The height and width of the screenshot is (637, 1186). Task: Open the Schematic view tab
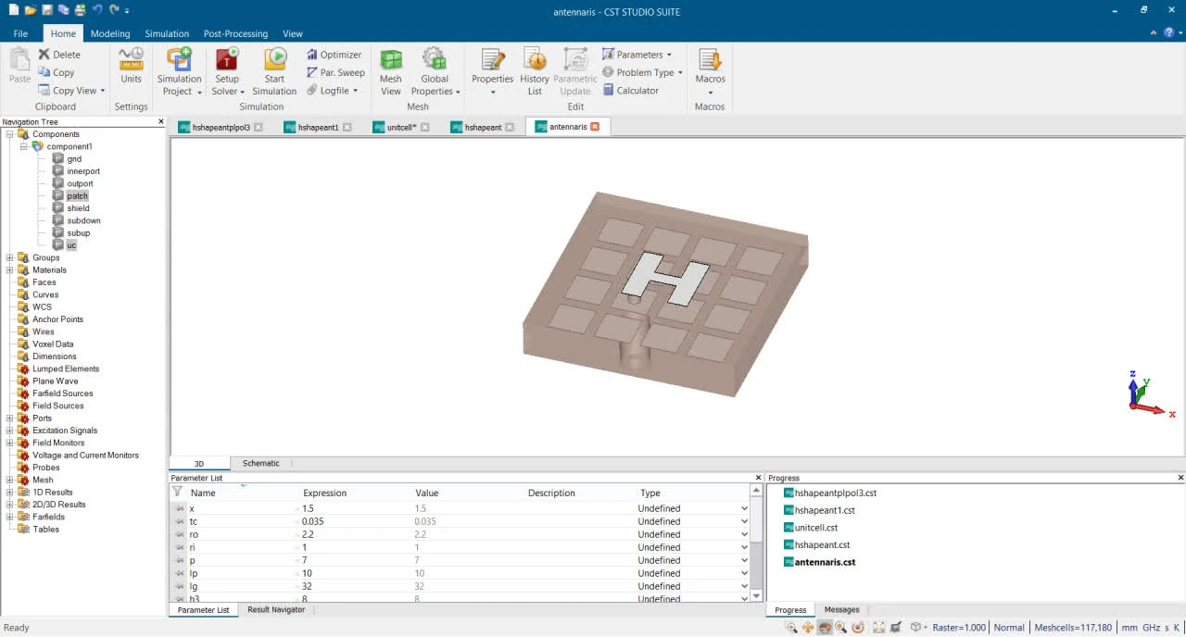[260, 463]
